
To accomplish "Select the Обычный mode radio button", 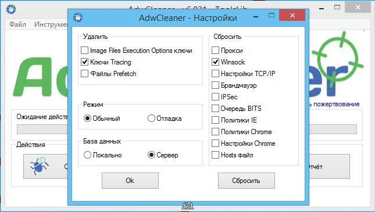I will (87, 118).
